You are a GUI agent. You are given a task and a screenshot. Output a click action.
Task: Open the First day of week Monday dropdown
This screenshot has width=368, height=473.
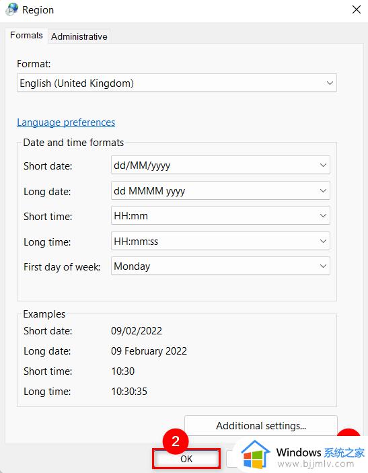(221, 266)
